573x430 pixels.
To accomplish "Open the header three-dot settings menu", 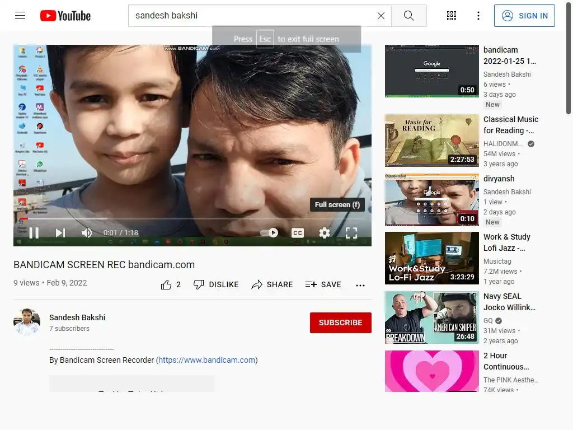I will click(x=478, y=16).
